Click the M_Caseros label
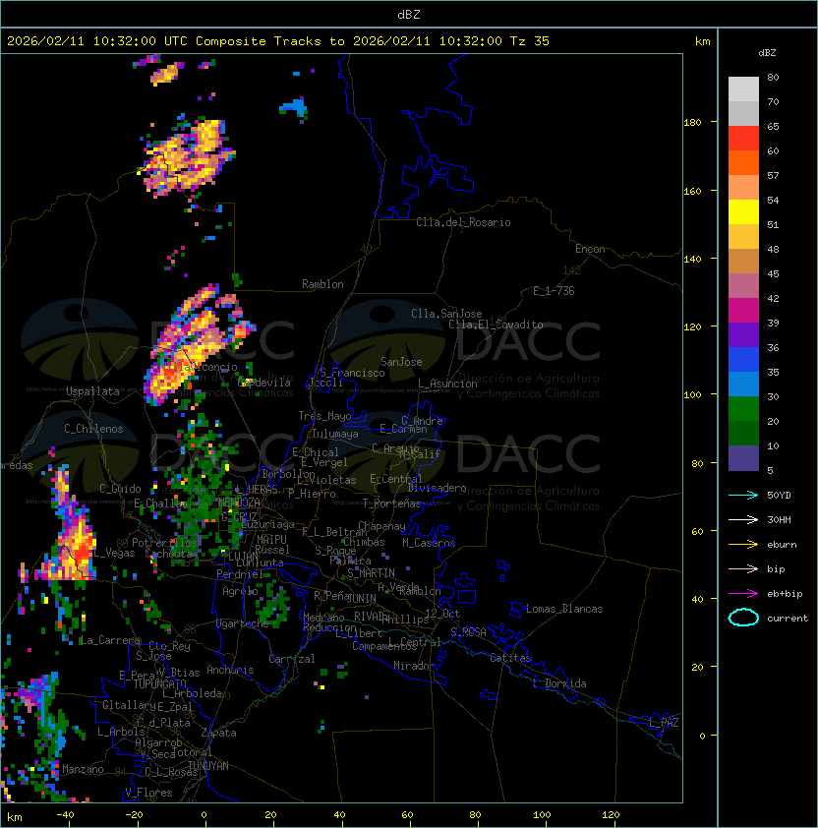The image size is (818, 828). coord(429,543)
